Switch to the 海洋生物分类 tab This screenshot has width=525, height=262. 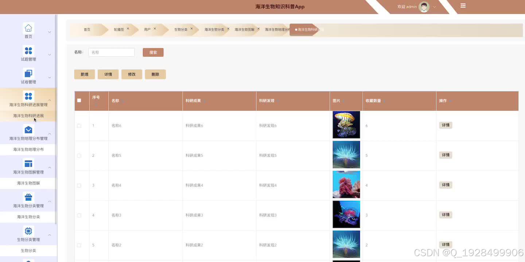pos(214,30)
